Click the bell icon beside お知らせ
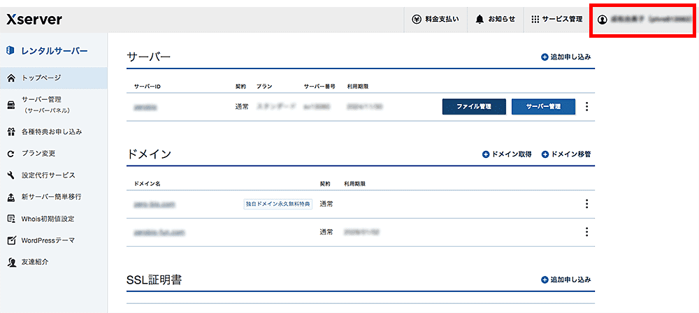699x313 pixels. click(x=480, y=19)
